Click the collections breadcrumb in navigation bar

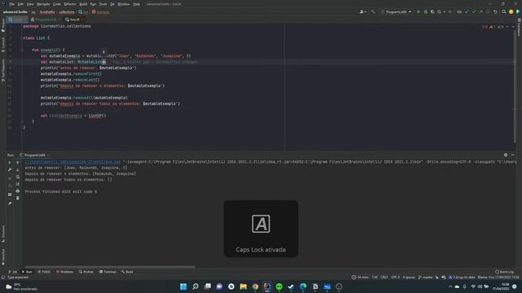click(67, 12)
